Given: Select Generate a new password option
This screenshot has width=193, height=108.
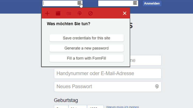Looking at the screenshot, I should click(x=86, y=48).
